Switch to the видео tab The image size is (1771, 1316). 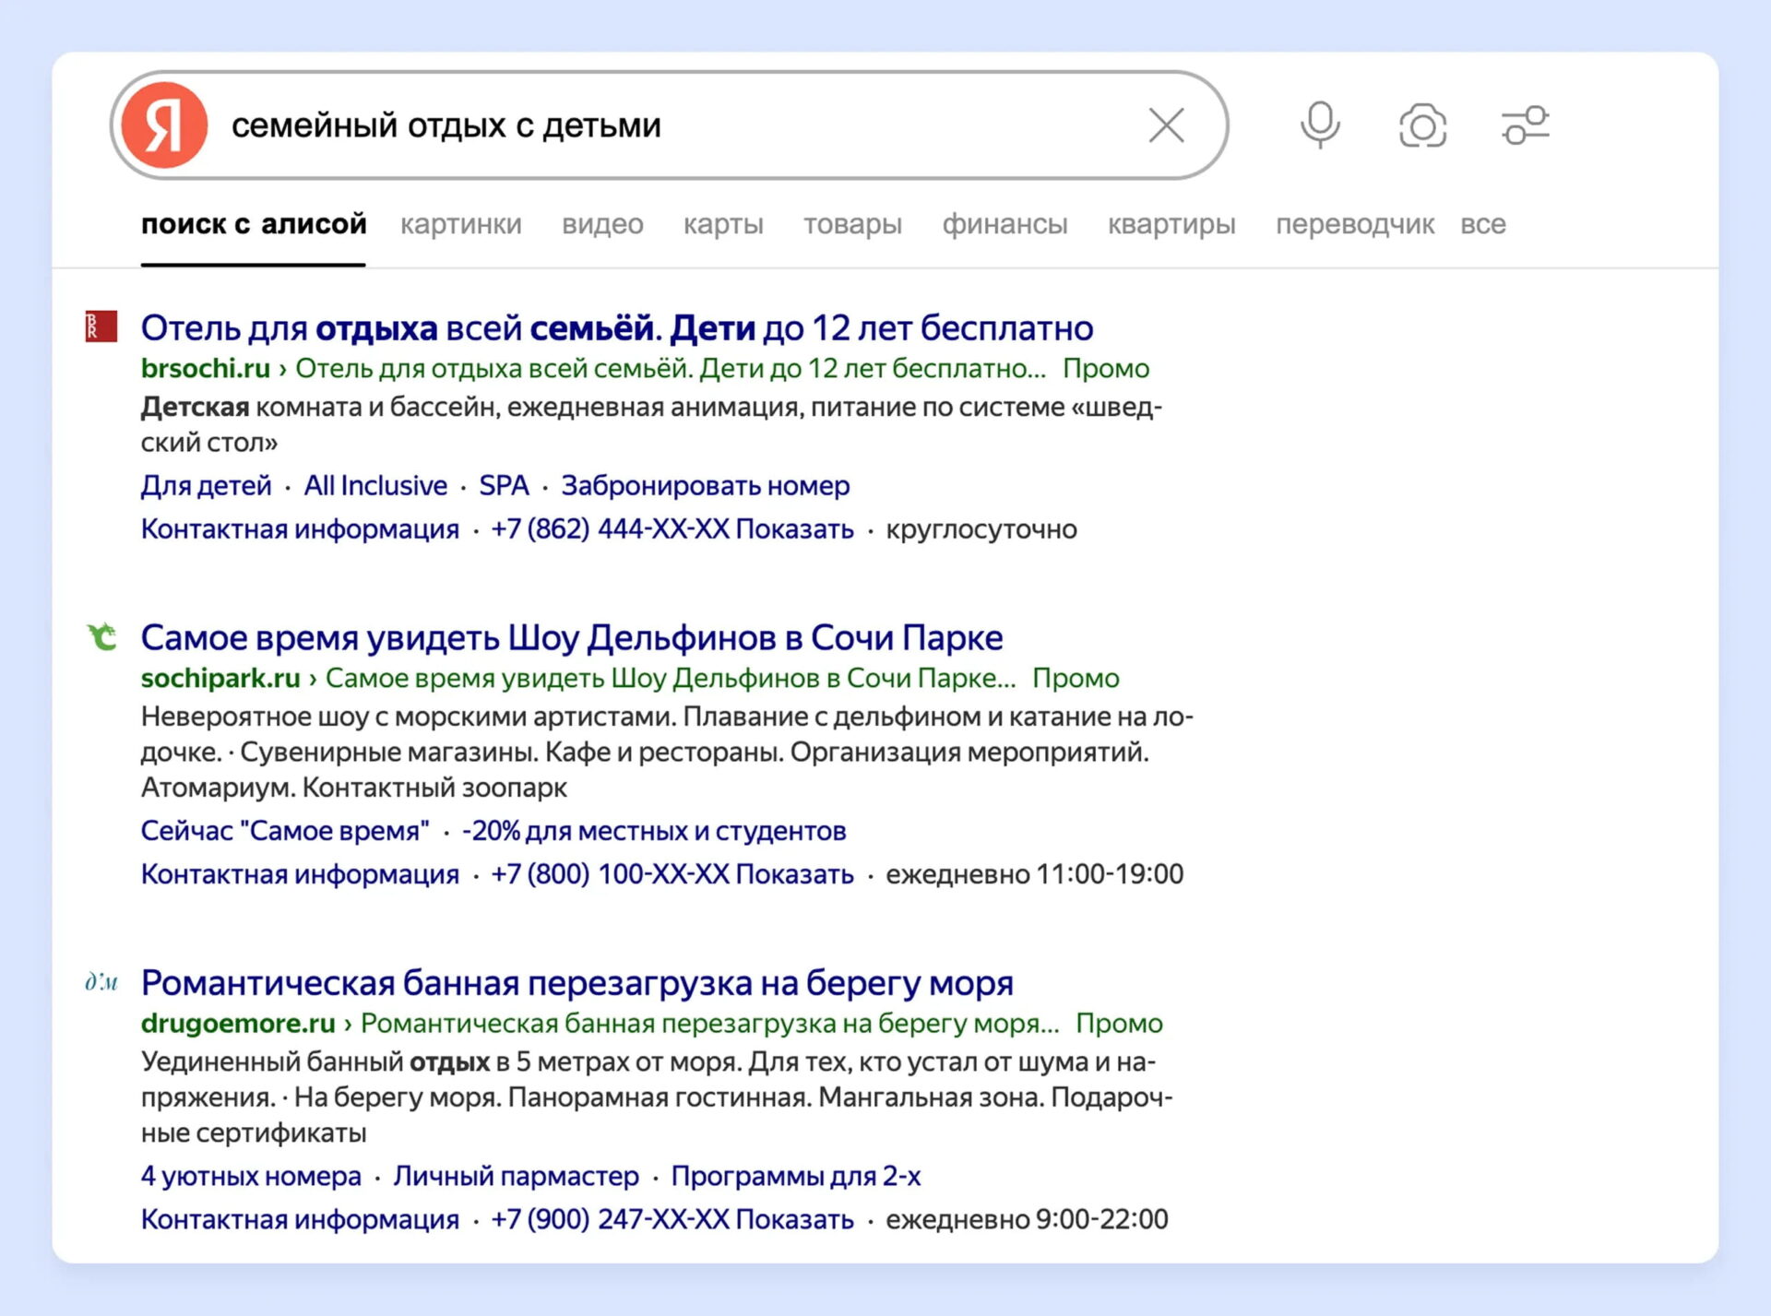[602, 224]
